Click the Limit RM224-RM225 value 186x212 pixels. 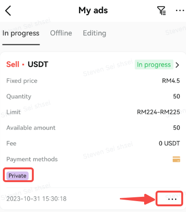158,112
